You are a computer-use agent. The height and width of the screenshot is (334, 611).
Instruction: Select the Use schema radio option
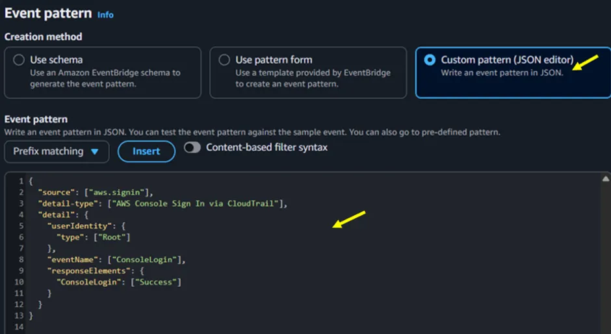tap(19, 60)
